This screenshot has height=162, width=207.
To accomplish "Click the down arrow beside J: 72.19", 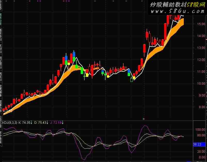I will click(x=62, y=122).
